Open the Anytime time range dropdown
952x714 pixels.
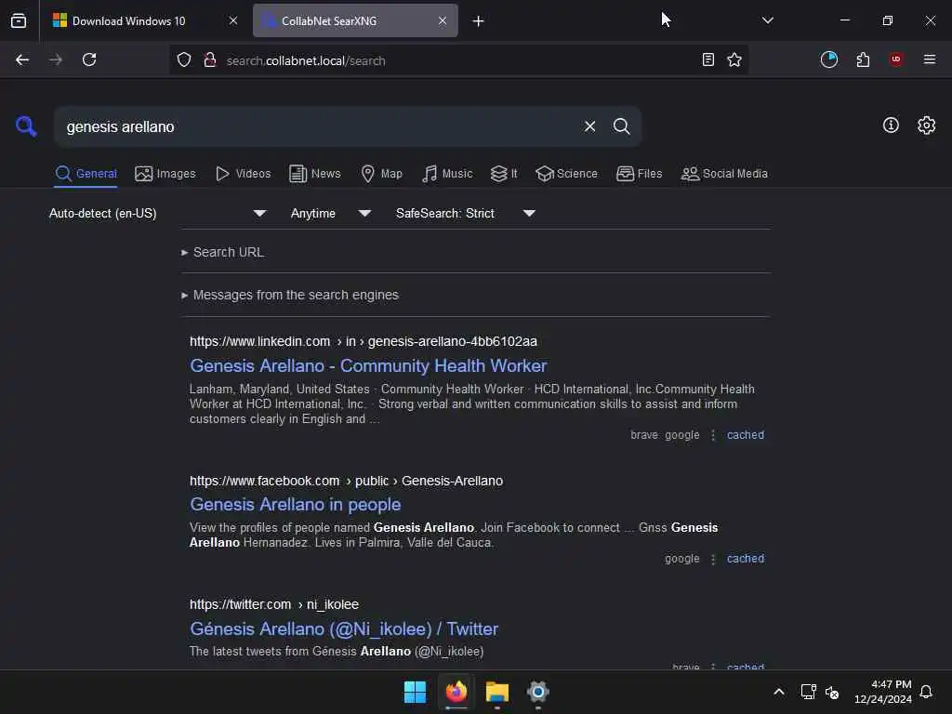[x=331, y=213]
